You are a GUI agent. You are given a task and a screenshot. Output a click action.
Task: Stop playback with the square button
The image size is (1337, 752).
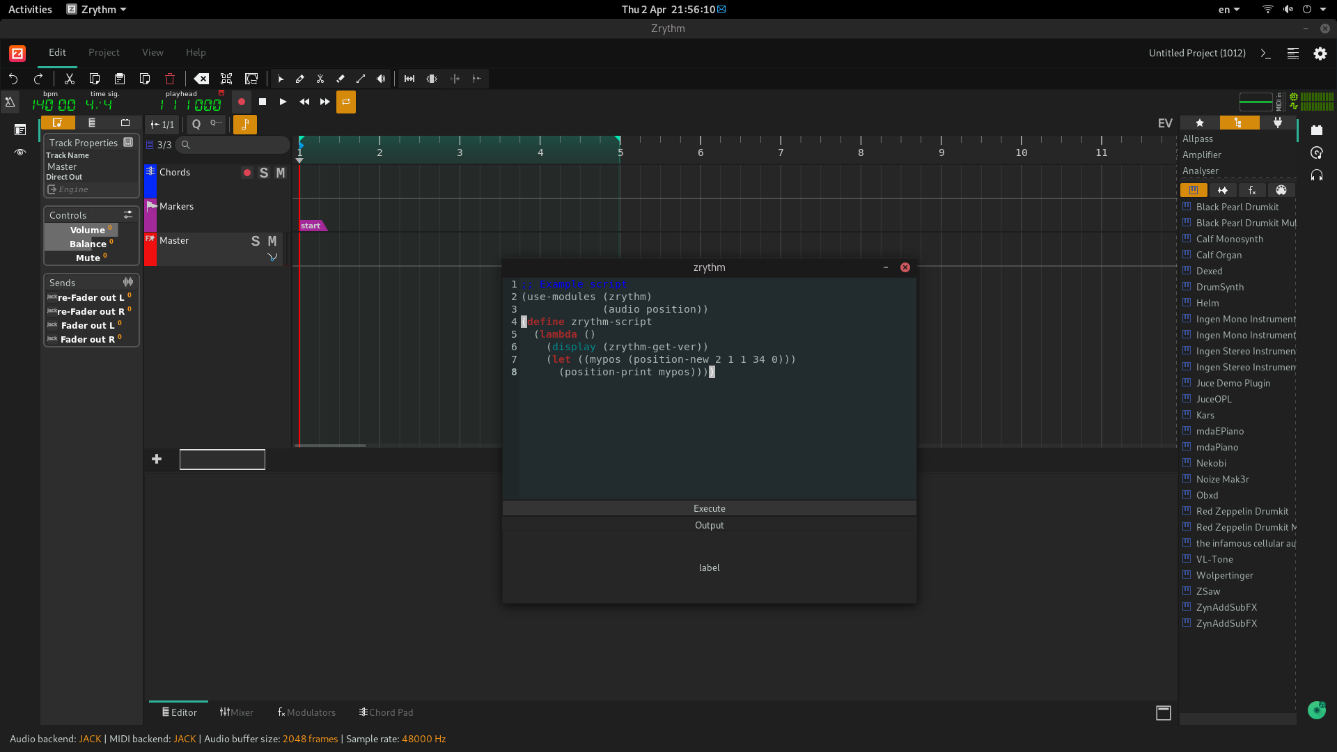tap(263, 102)
